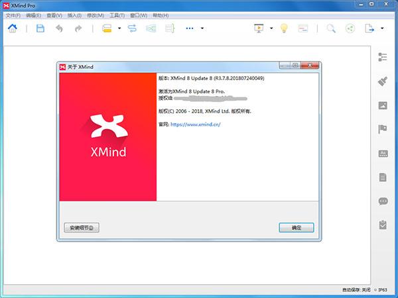Open the https://www.xmind.cn/ link

(196, 124)
